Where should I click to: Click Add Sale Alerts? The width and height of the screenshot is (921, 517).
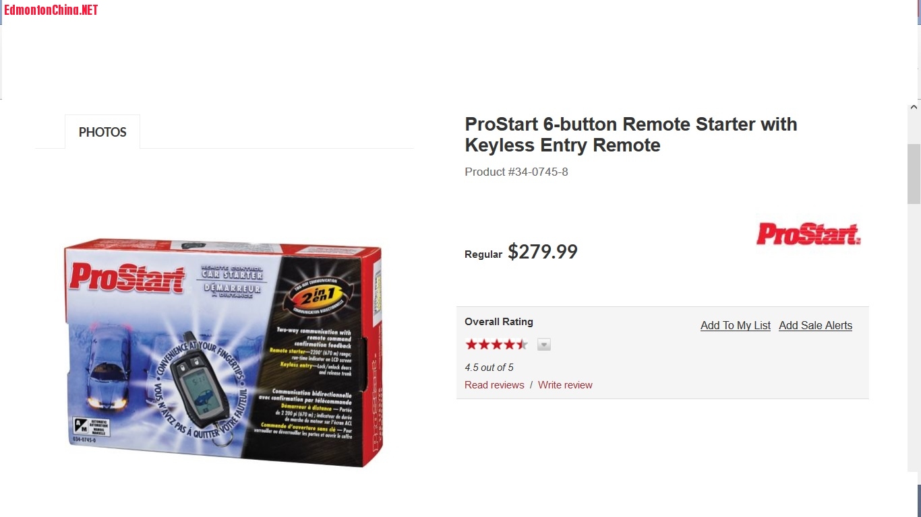point(815,325)
